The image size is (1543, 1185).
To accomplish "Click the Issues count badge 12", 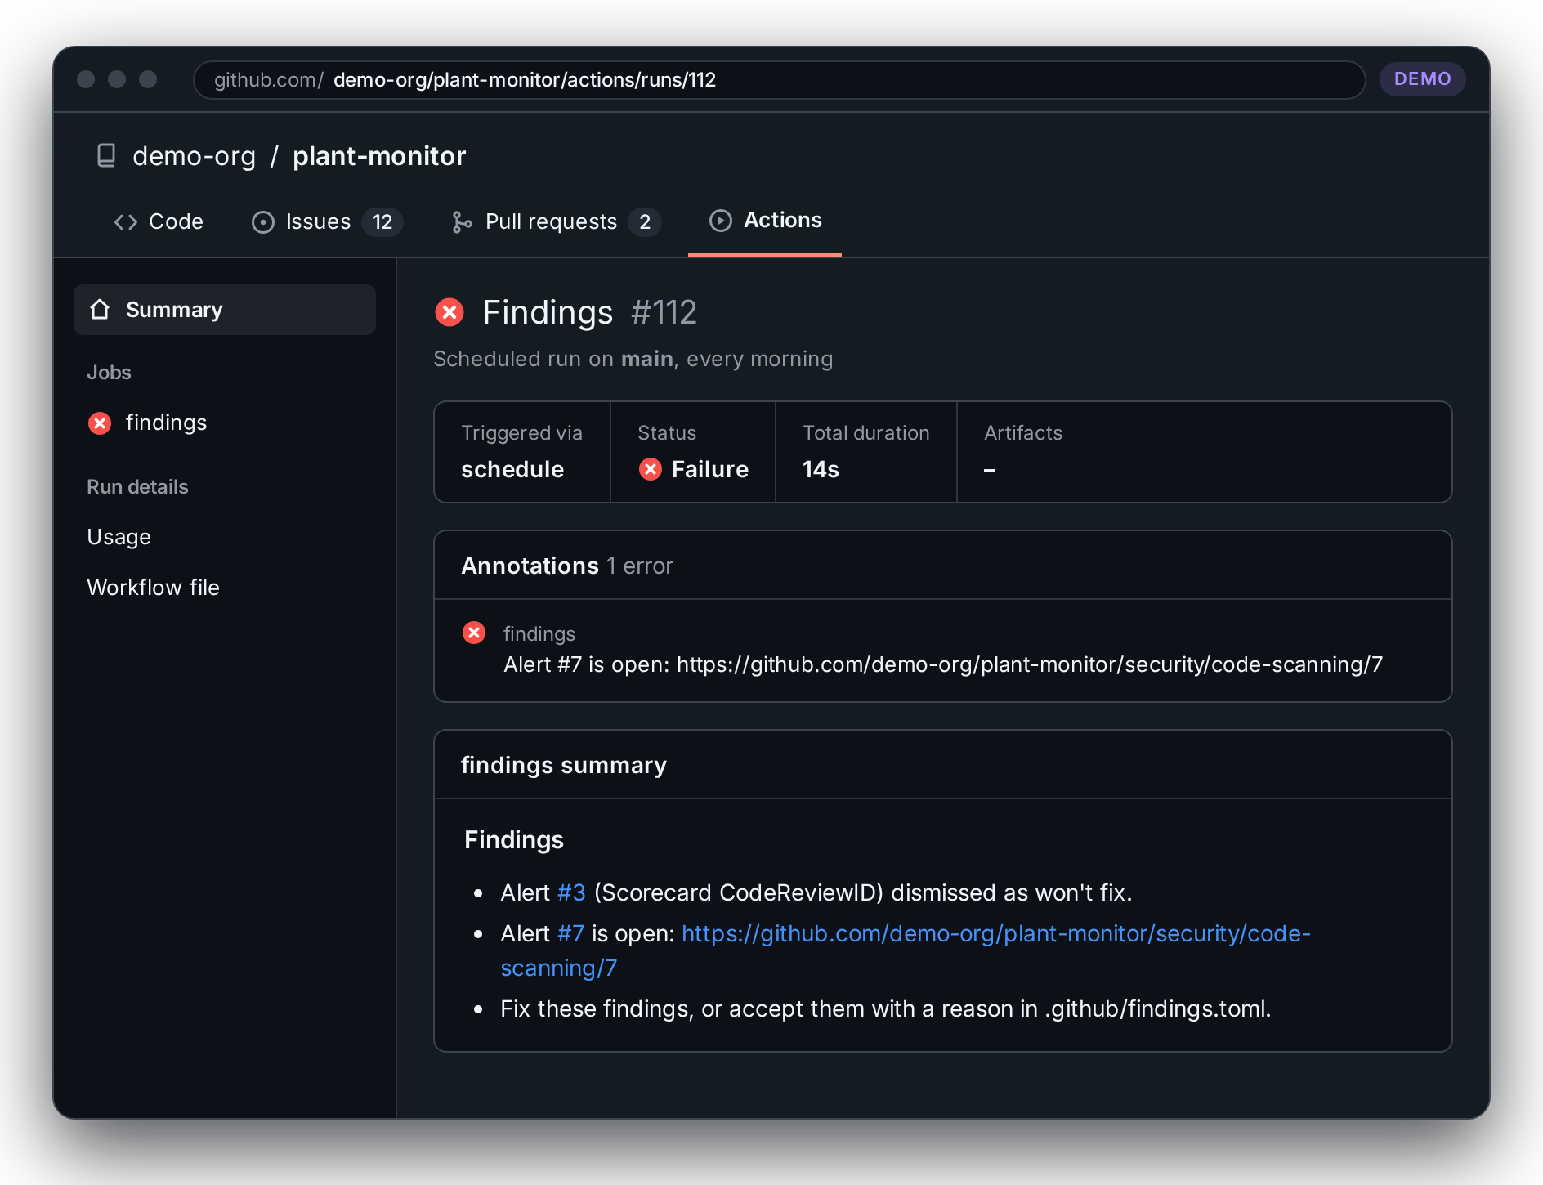I will click(x=382, y=222).
